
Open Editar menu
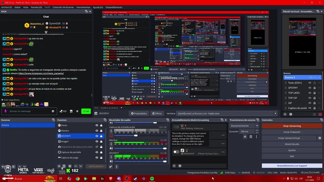(x=17, y=7)
